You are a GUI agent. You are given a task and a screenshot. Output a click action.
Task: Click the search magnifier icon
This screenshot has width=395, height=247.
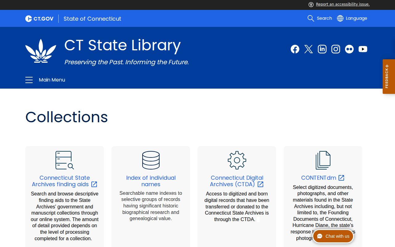(x=311, y=18)
